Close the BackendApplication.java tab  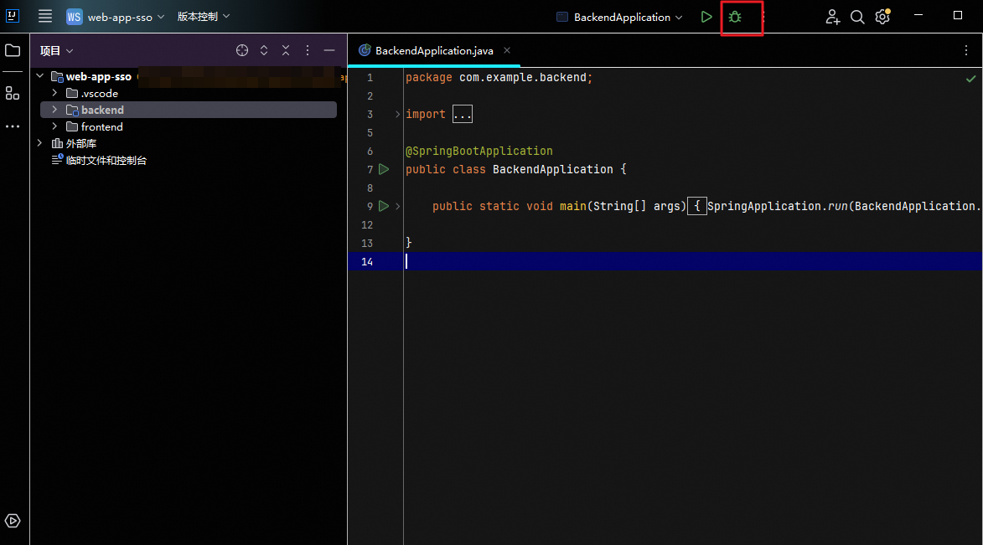[x=506, y=50]
